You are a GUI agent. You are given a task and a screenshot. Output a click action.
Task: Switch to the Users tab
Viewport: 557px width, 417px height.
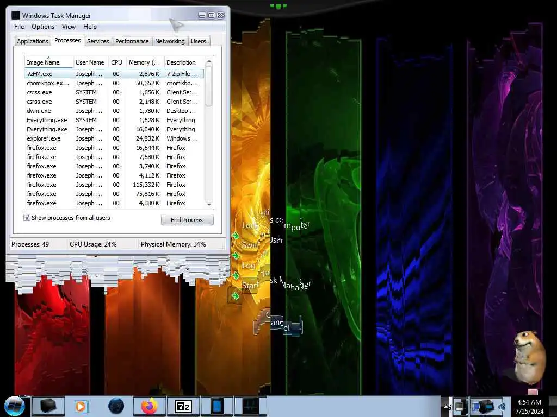click(198, 41)
